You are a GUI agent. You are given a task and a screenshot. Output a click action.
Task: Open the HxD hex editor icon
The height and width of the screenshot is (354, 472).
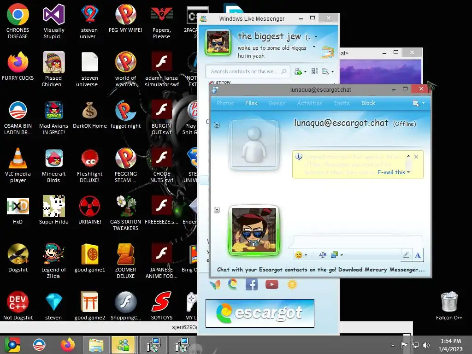[x=18, y=210]
